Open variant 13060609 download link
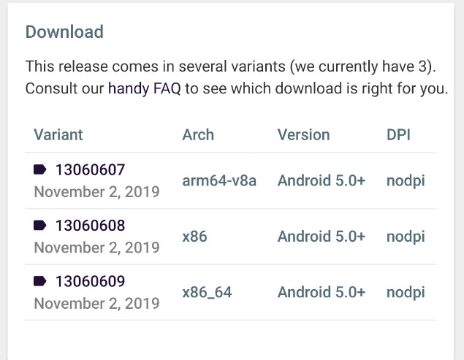 91,281
